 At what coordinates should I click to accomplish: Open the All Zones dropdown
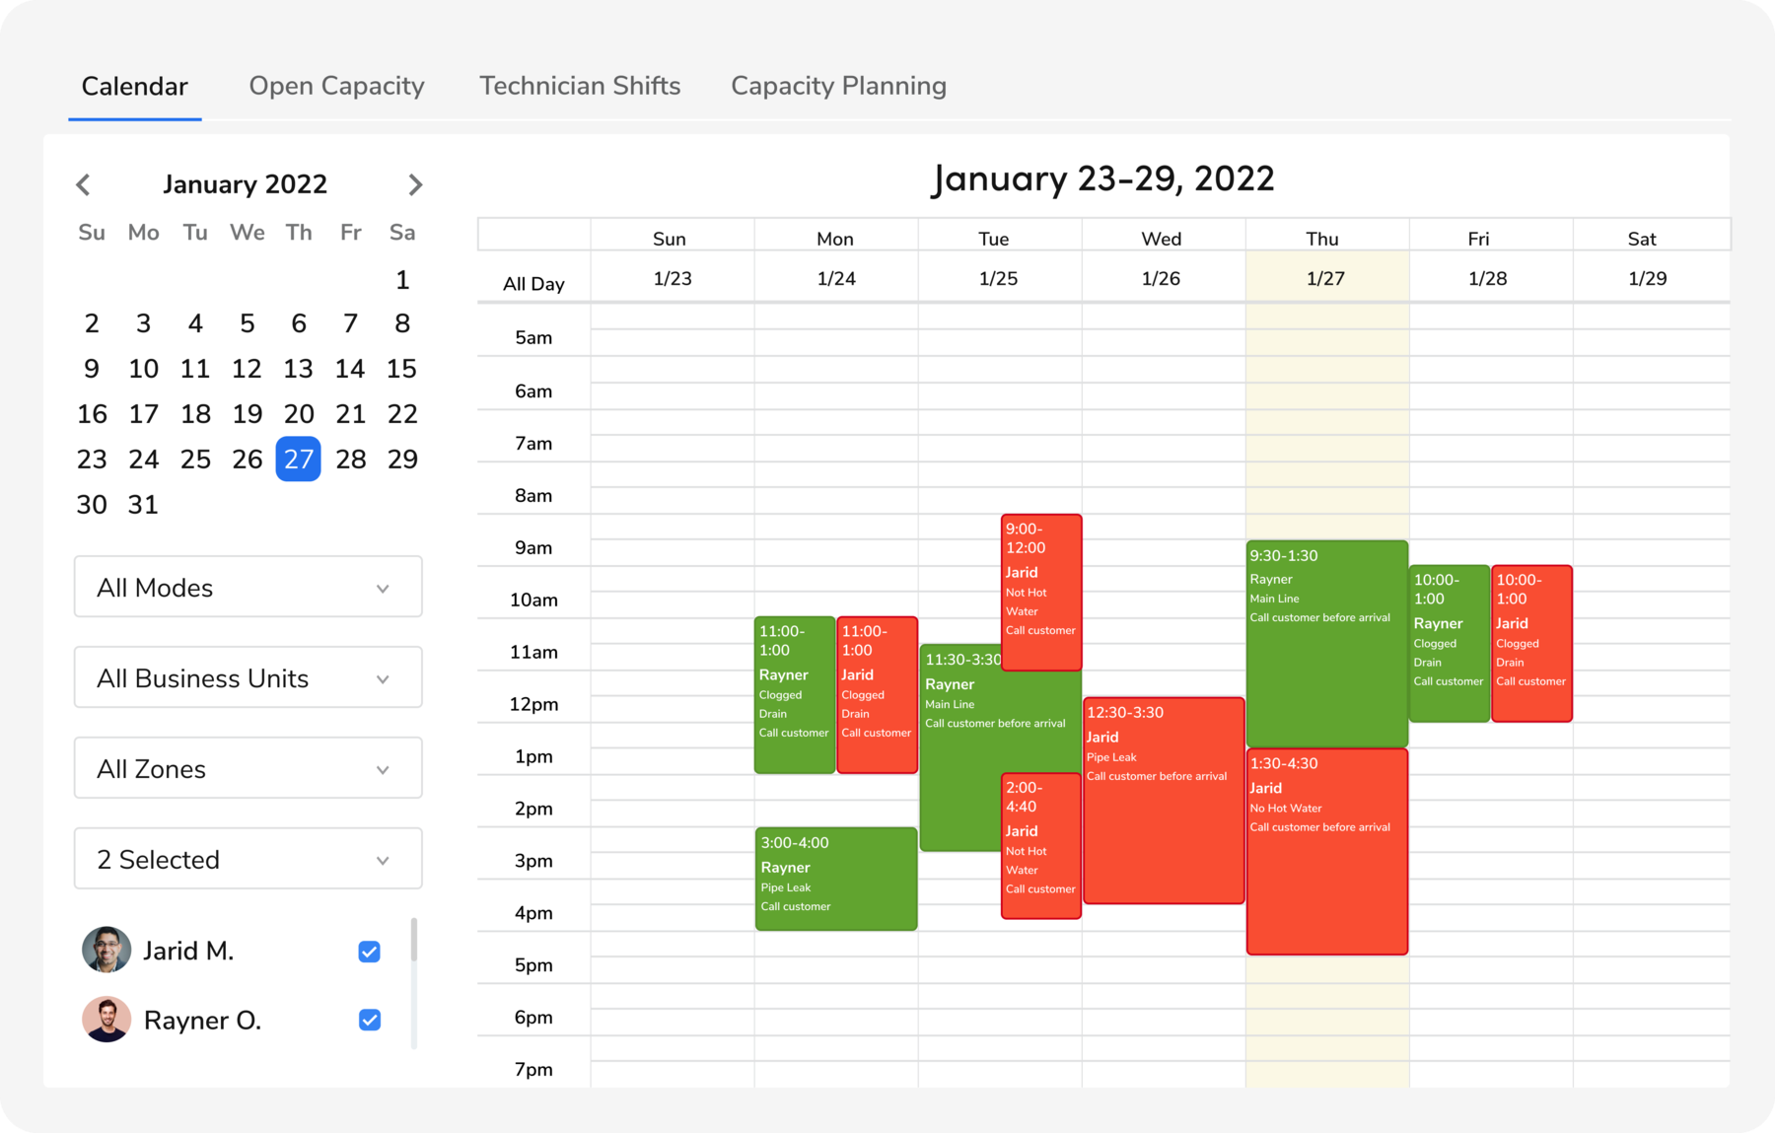coord(248,768)
